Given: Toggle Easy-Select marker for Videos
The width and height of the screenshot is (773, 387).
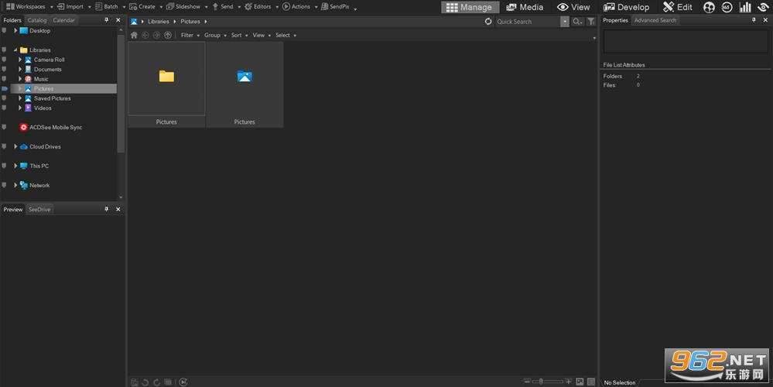Looking at the screenshot, I should [5, 108].
